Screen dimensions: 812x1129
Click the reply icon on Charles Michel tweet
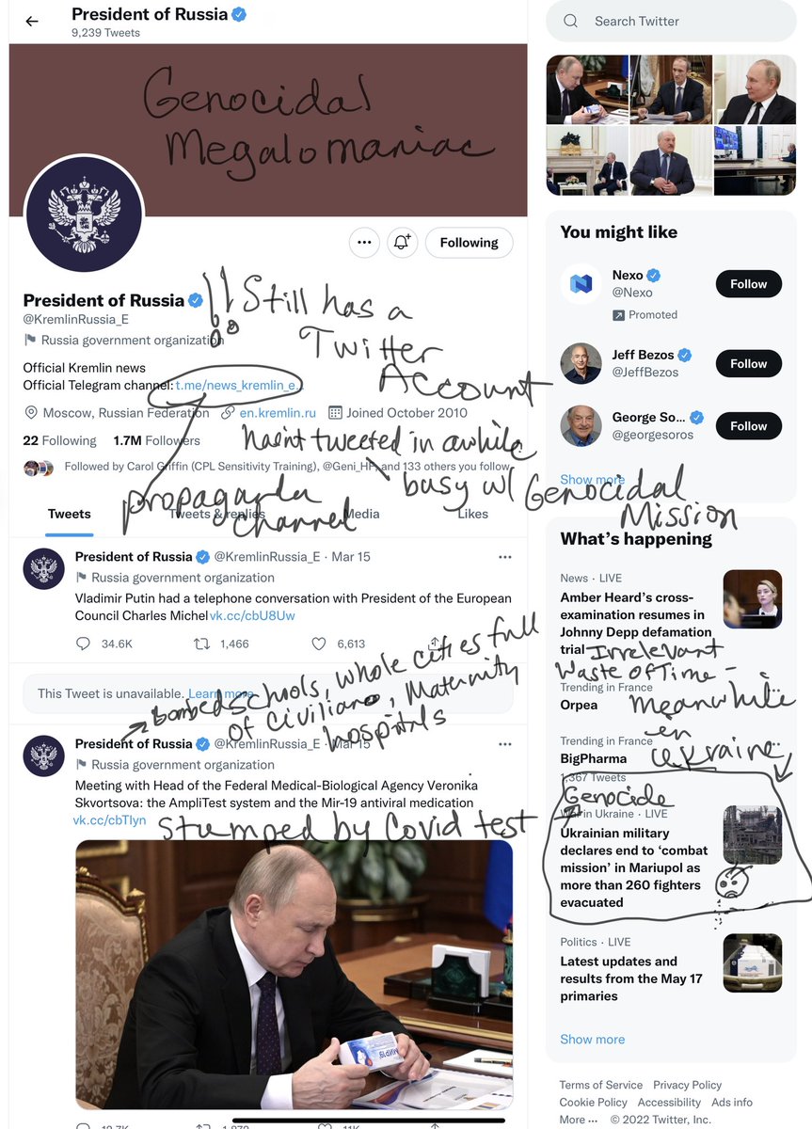[x=83, y=644]
